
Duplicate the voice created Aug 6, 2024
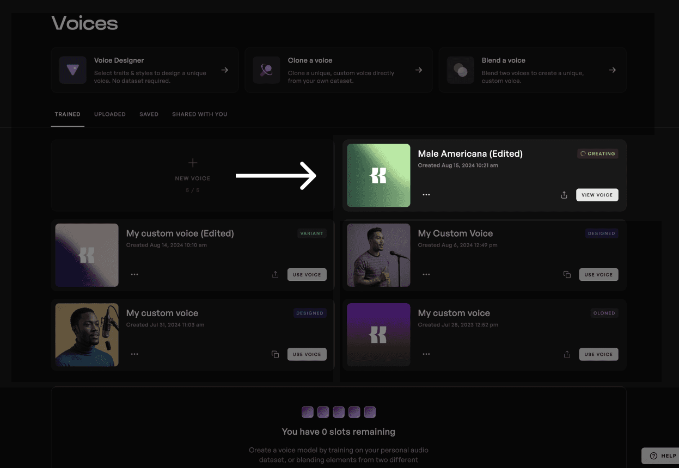pyautogui.click(x=567, y=275)
